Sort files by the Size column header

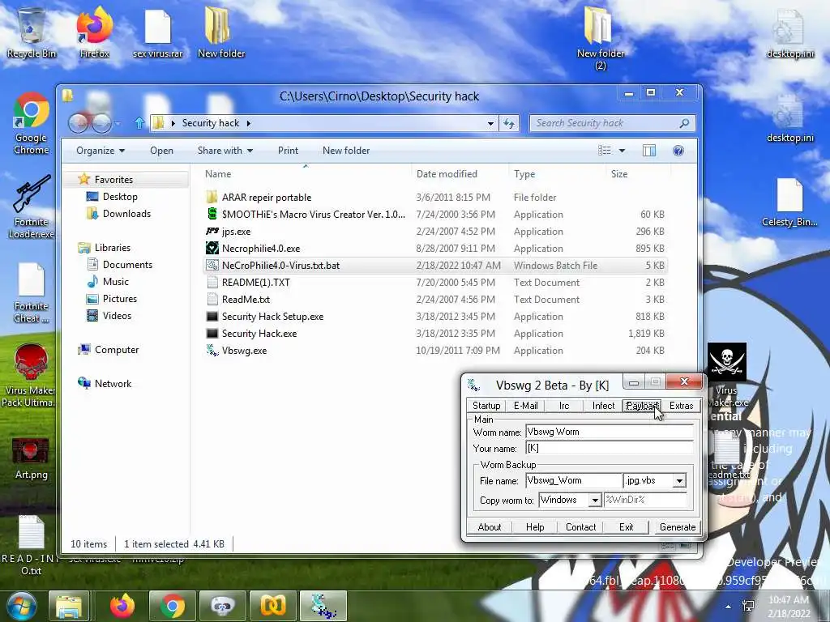(x=638, y=174)
